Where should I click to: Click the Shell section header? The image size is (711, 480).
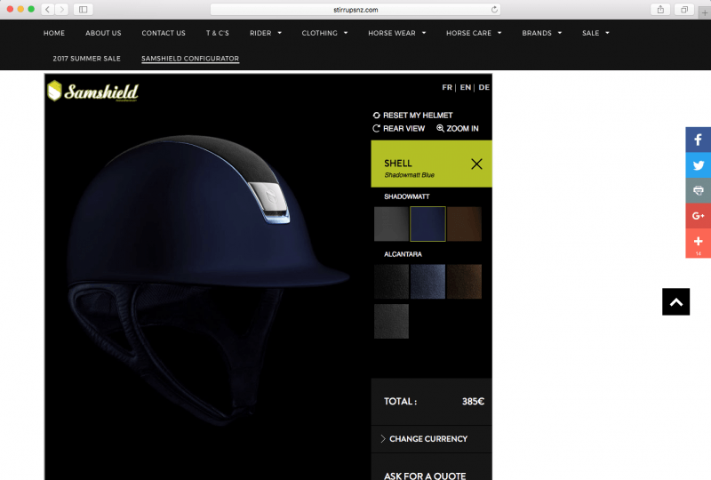point(431,164)
